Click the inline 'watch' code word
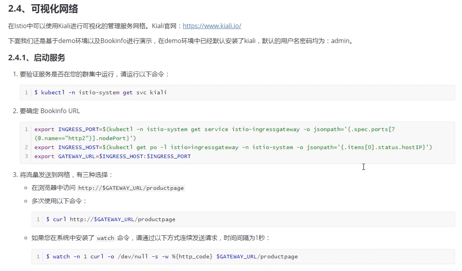 [105, 238]
